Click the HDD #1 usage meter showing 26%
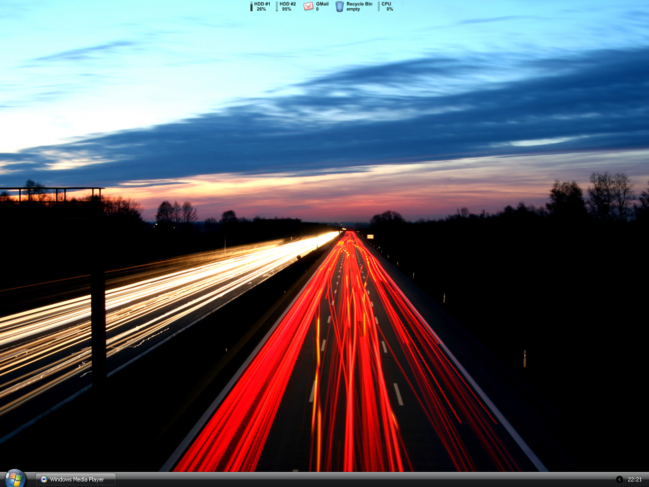Viewport: 649px width, 487px height. pos(260,6)
